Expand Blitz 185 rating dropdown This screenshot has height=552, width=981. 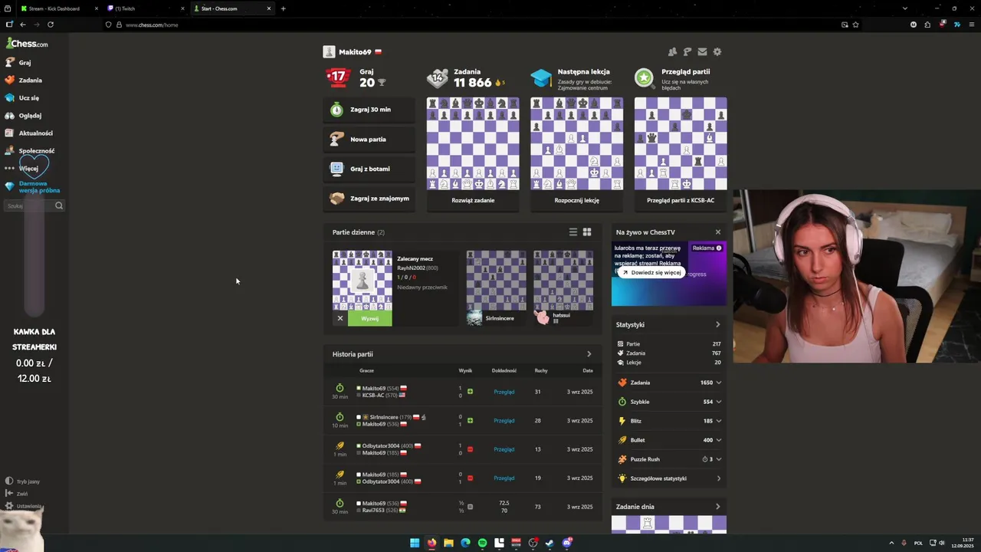pos(718,421)
